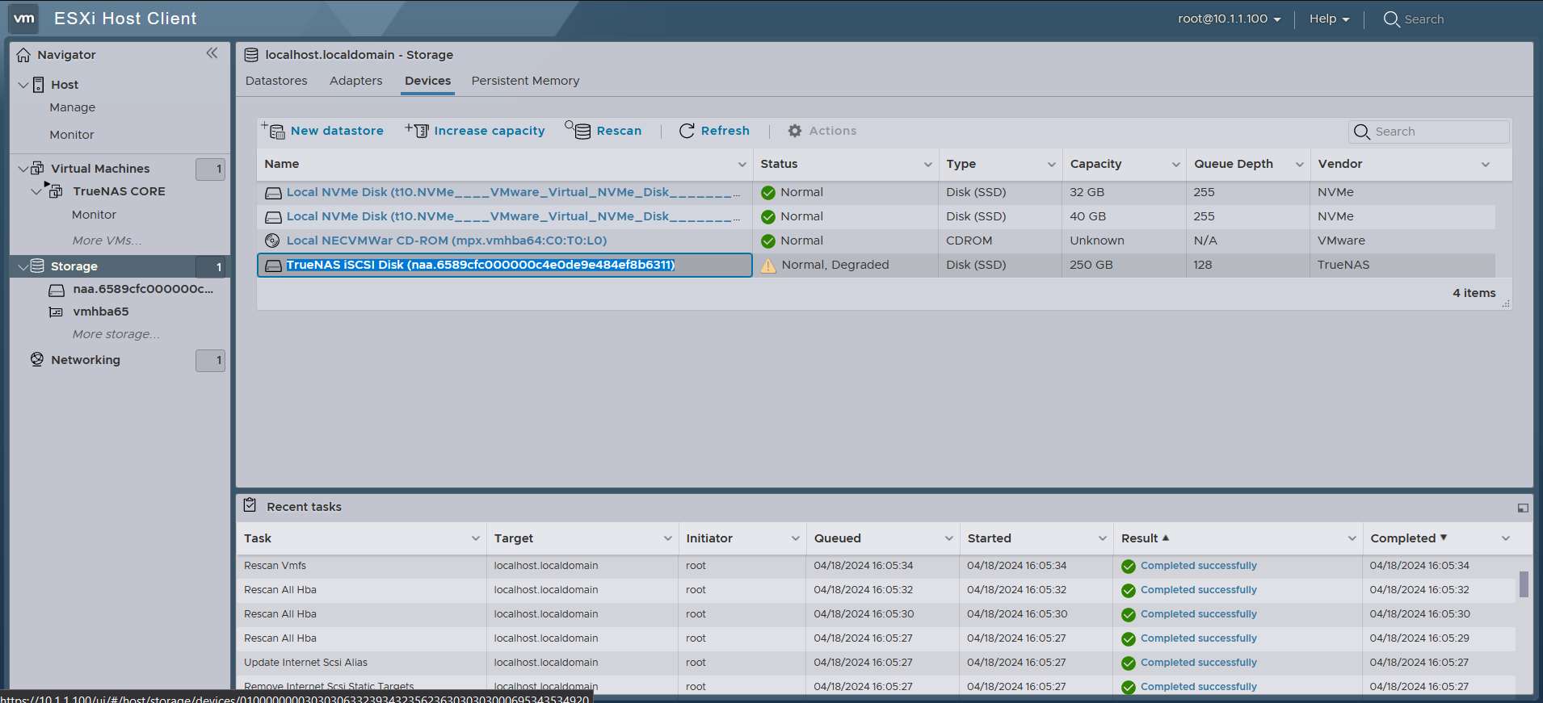Click the naa.6589cfc000000c disk icon in Navigator
This screenshot has height=703, width=1543.
click(x=57, y=290)
